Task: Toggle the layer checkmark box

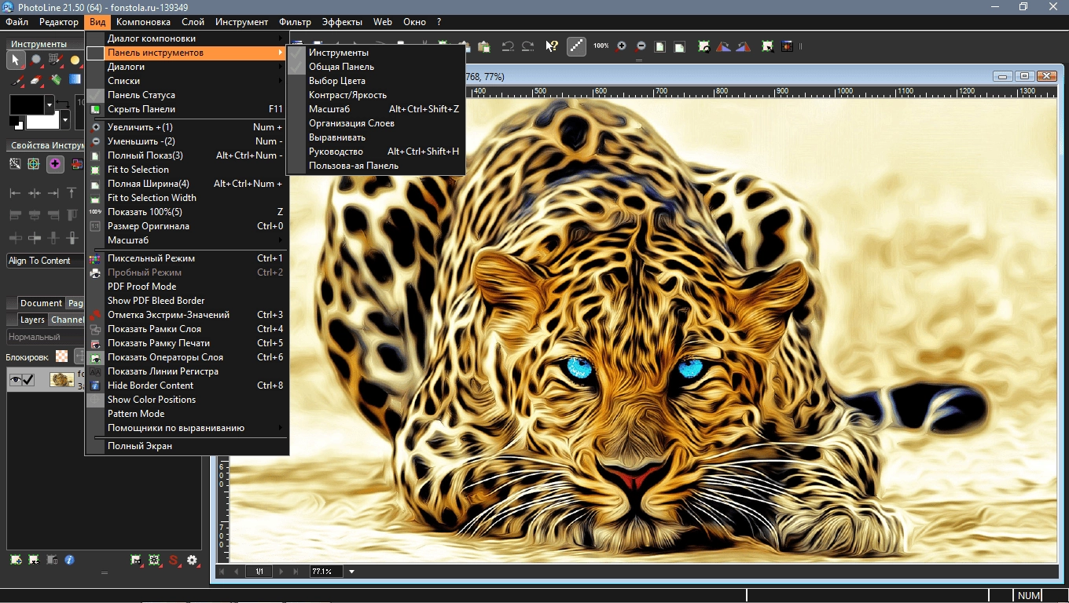Action: [x=28, y=380]
